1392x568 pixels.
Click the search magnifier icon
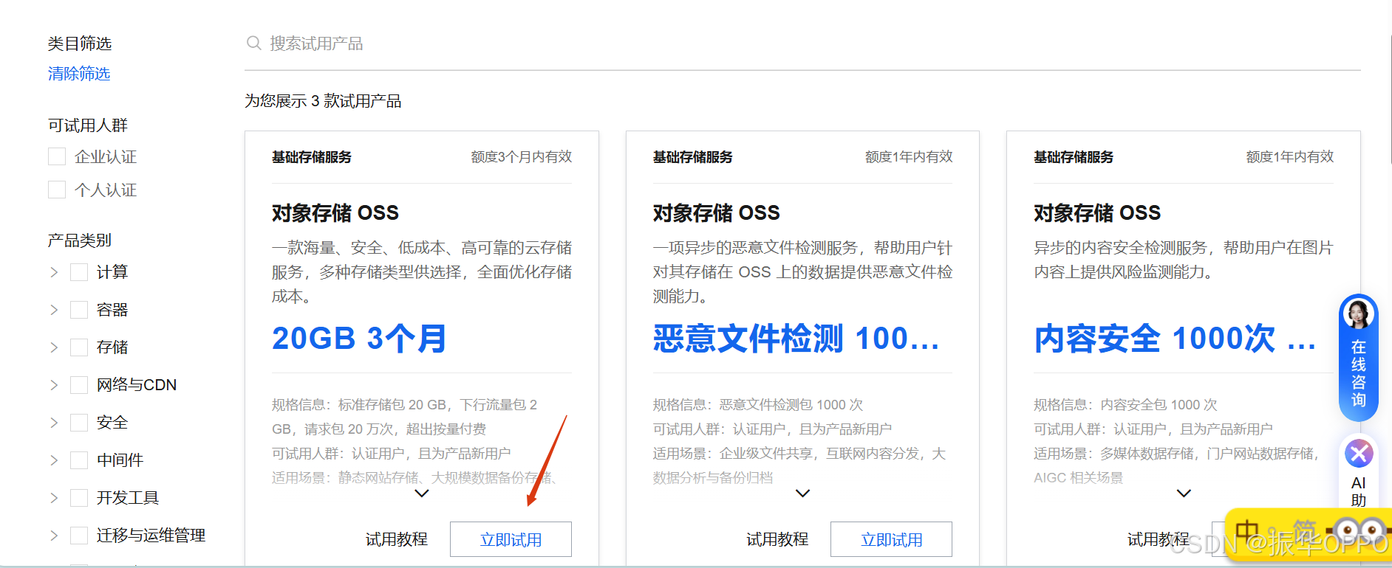point(253,43)
